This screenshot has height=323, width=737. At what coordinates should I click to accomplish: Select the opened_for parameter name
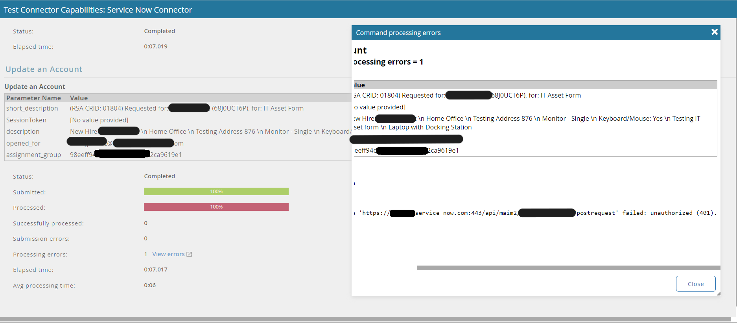[23, 143]
